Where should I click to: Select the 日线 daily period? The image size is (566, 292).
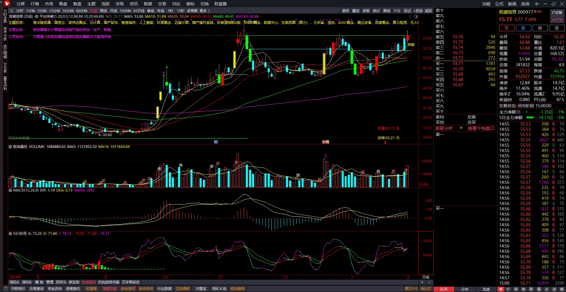pos(93,11)
